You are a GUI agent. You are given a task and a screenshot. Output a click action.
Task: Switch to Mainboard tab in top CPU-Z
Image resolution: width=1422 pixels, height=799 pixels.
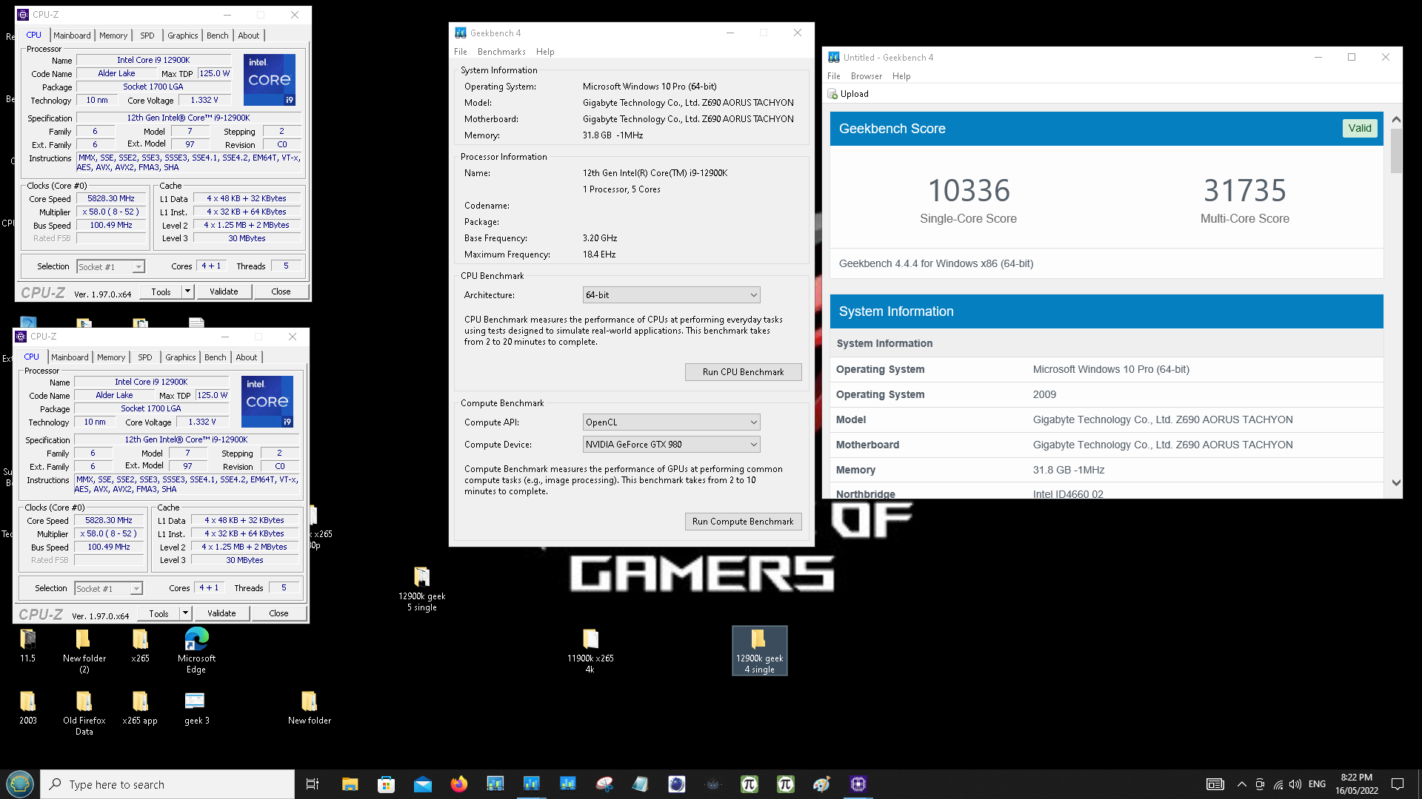click(x=72, y=36)
